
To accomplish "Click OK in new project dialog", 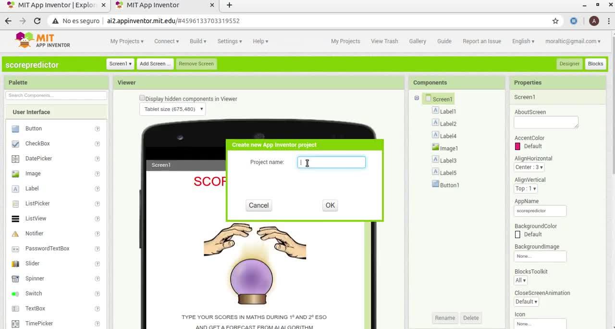I will point(330,205).
